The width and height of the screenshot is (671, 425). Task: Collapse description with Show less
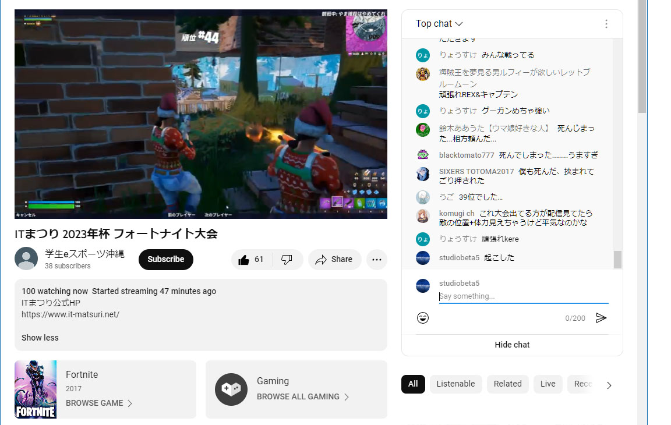(x=40, y=338)
